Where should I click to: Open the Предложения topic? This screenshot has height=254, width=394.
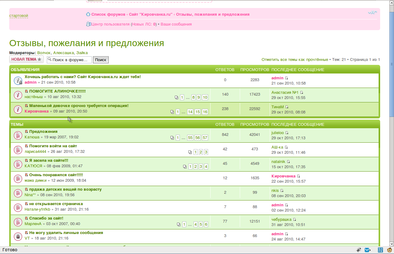[x=43, y=132]
